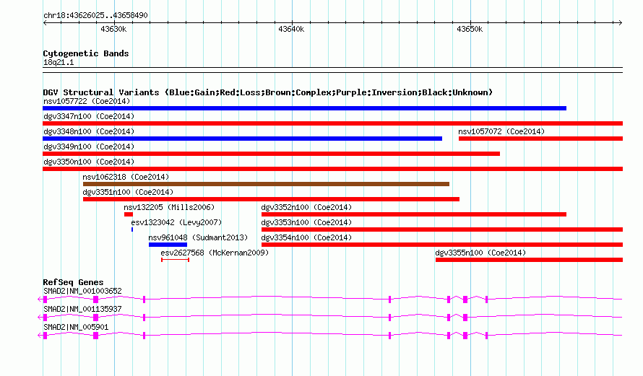Click the esv2627568 (McKernan2009) label
This screenshot has width=643, height=376.
[x=215, y=253]
